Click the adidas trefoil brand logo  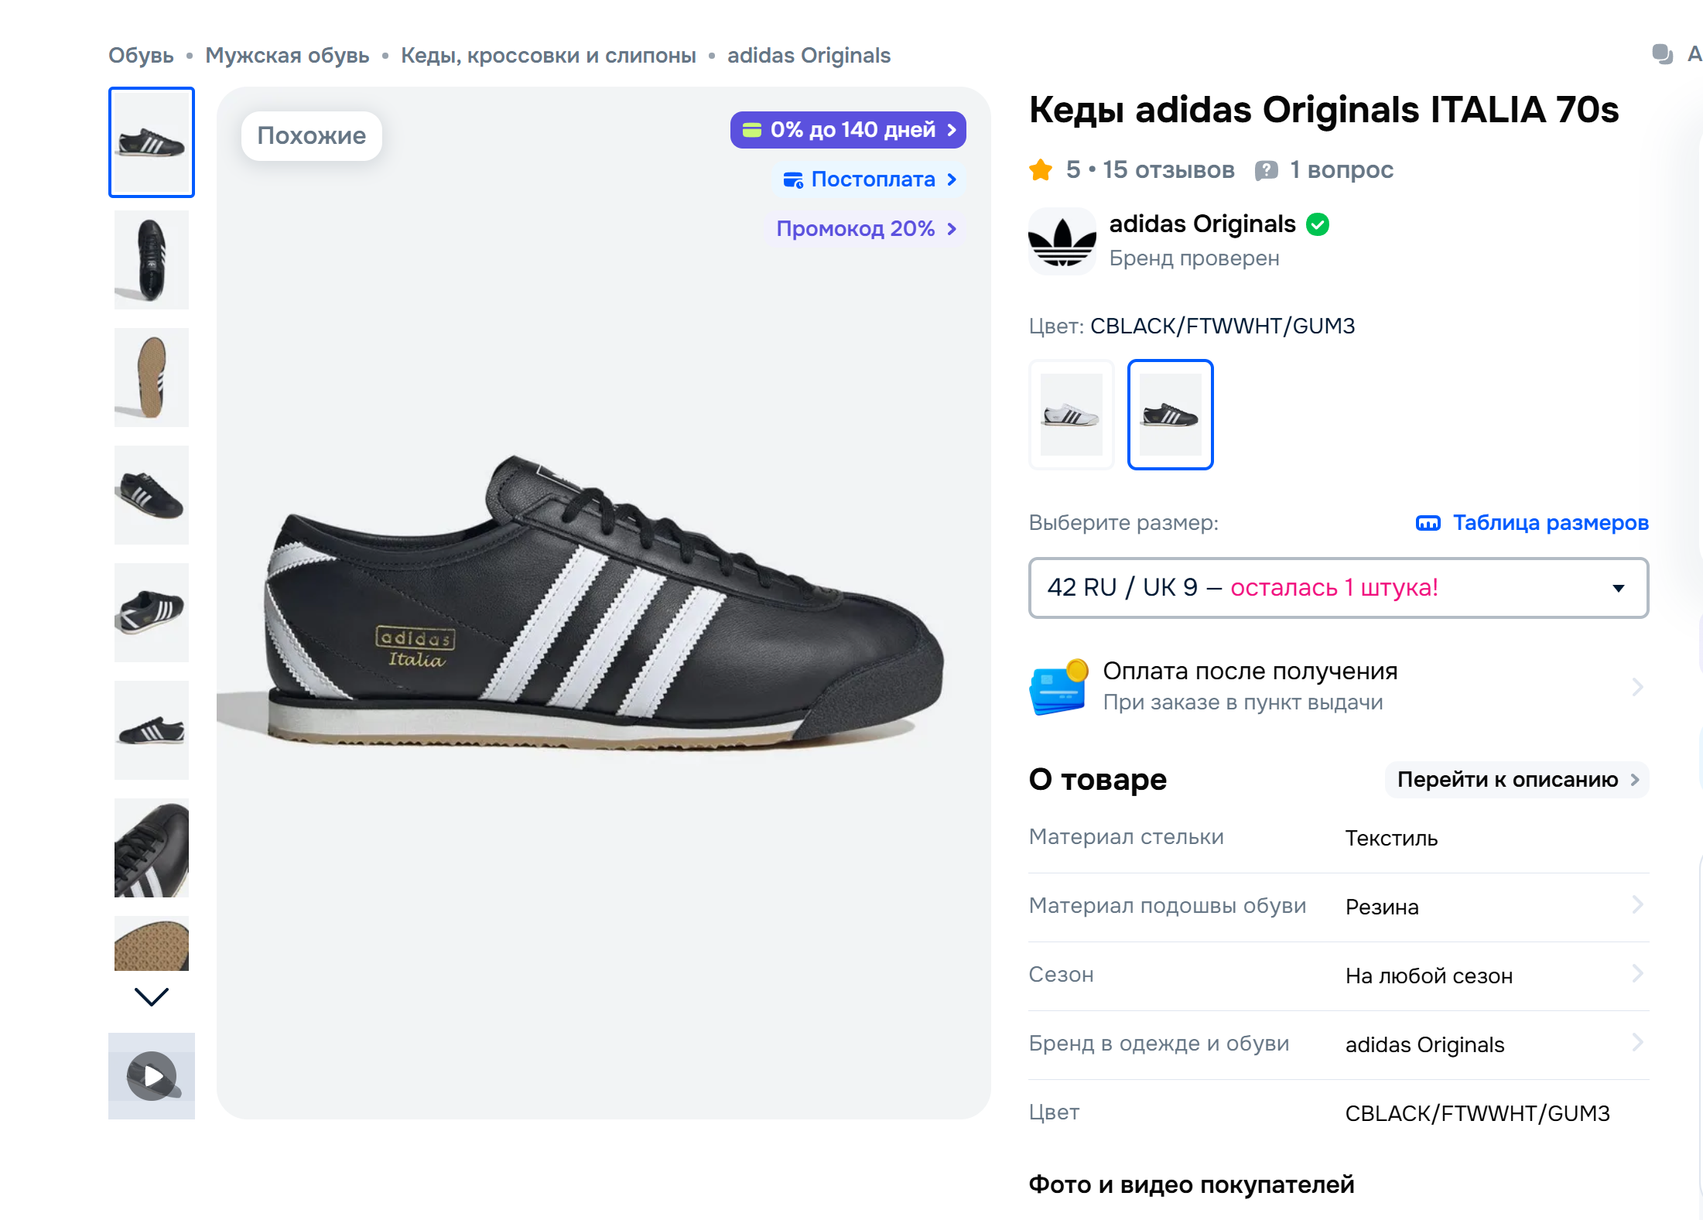click(1062, 241)
